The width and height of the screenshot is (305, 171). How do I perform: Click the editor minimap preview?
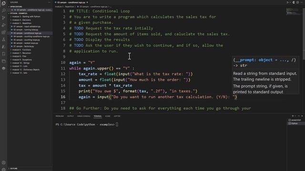[293, 11]
